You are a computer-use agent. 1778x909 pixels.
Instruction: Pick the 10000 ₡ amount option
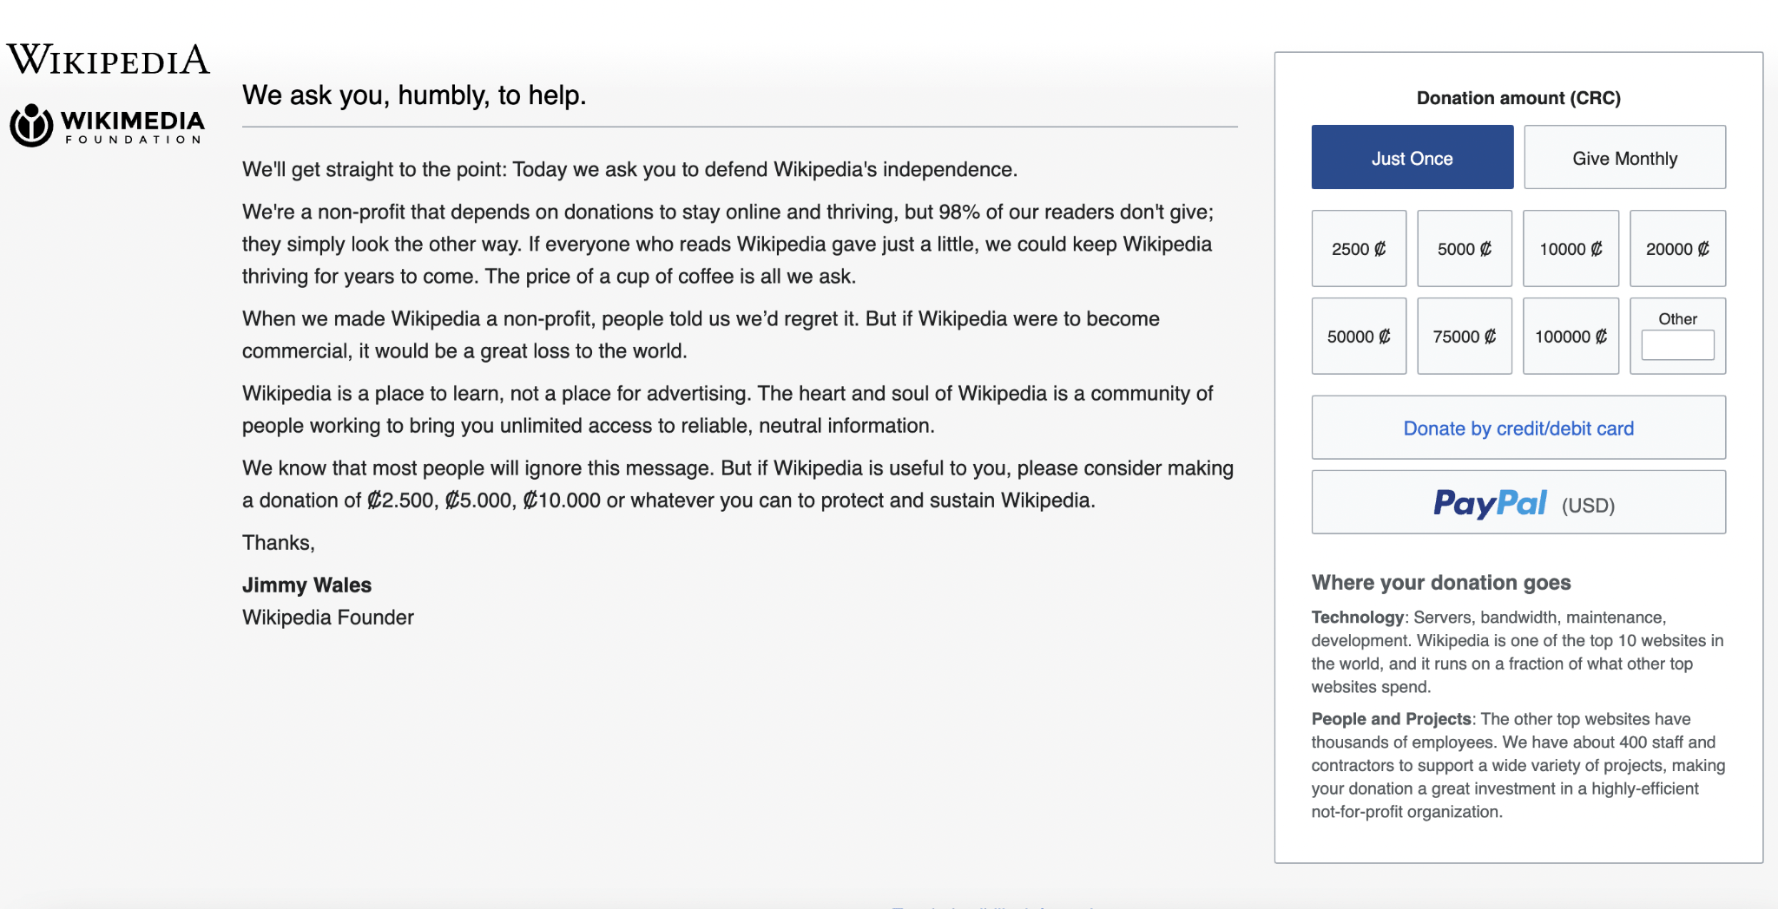[x=1571, y=249]
